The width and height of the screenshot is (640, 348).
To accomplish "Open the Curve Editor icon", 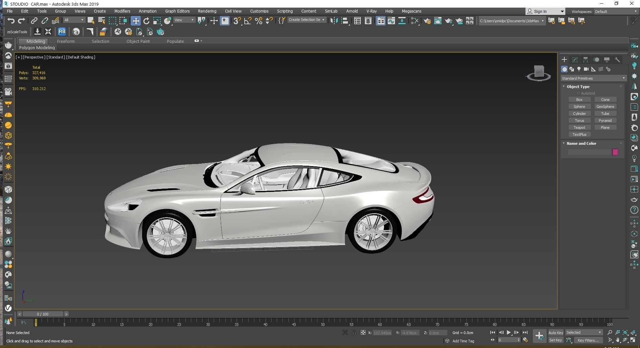I will [391, 21].
